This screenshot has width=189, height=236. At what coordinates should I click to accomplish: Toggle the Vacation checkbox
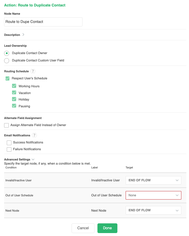[14, 93]
